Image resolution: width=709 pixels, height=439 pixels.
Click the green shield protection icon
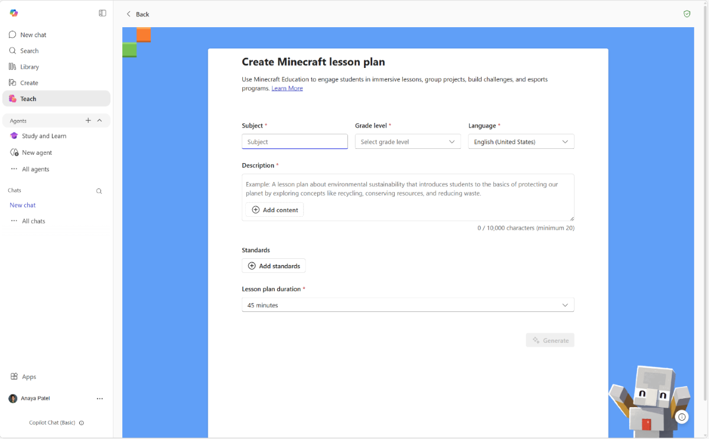pyautogui.click(x=687, y=14)
